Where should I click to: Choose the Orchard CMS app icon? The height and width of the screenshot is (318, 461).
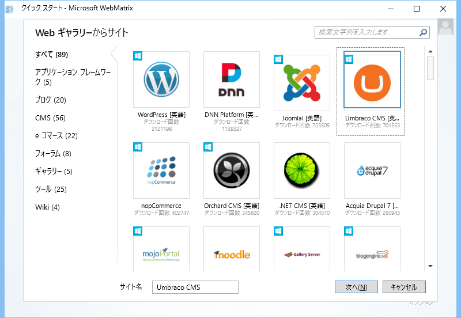232,171
